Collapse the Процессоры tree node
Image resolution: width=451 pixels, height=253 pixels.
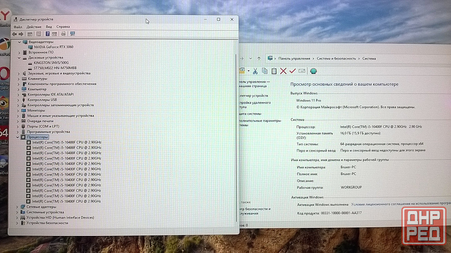point(18,137)
